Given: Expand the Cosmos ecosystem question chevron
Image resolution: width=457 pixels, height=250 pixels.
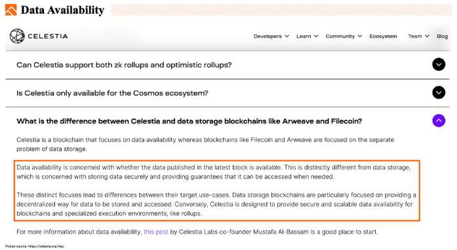Looking at the screenshot, I should tap(439, 93).
